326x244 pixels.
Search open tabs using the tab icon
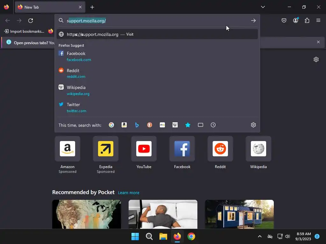point(201,125)
